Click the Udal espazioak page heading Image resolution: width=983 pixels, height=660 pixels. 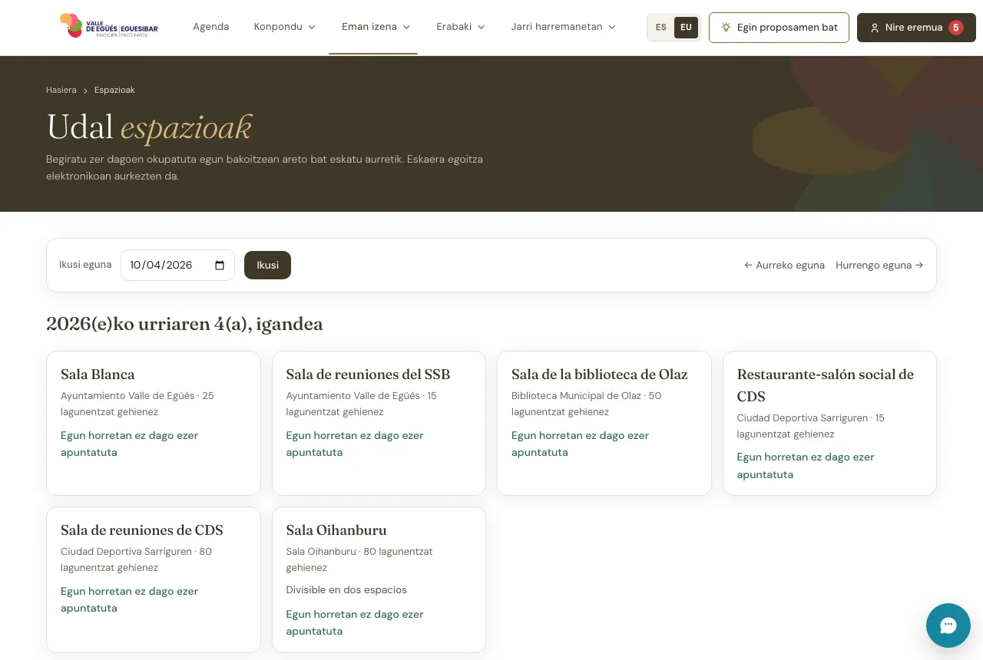click(149, 127)
